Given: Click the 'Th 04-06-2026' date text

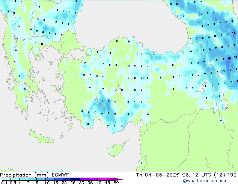Looking at the screenshot, I should (x=158, y=175).
